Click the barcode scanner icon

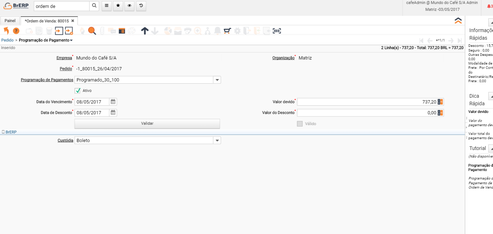point(277,31)
